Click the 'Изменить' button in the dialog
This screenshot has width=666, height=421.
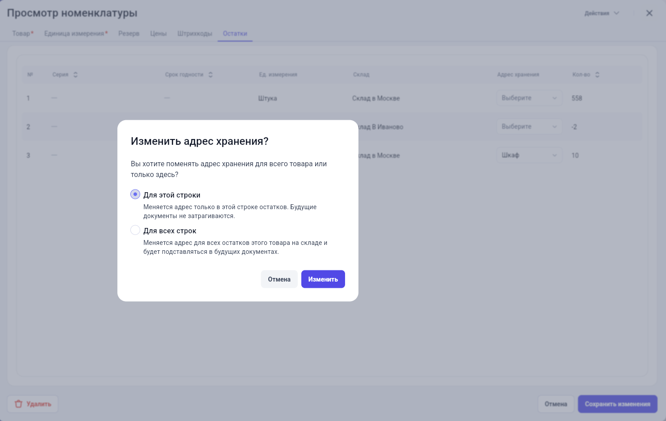pyautogui.click(x=323, y=279)
